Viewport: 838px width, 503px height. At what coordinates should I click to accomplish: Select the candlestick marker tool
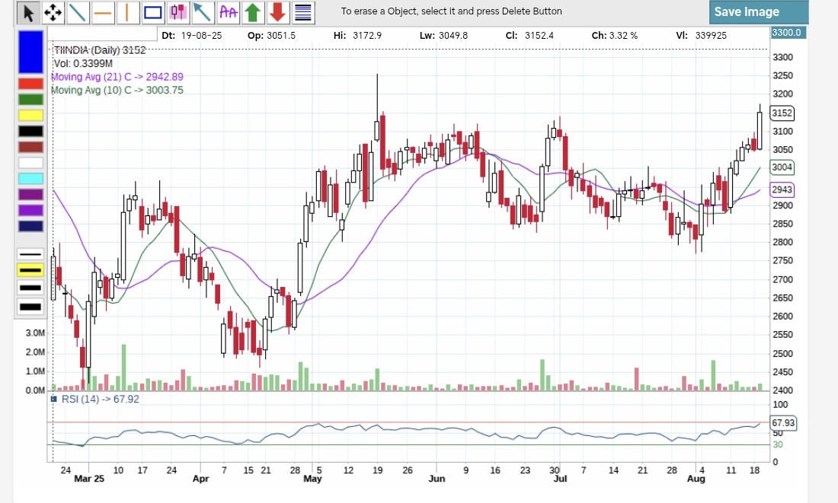tap(178, 13)
